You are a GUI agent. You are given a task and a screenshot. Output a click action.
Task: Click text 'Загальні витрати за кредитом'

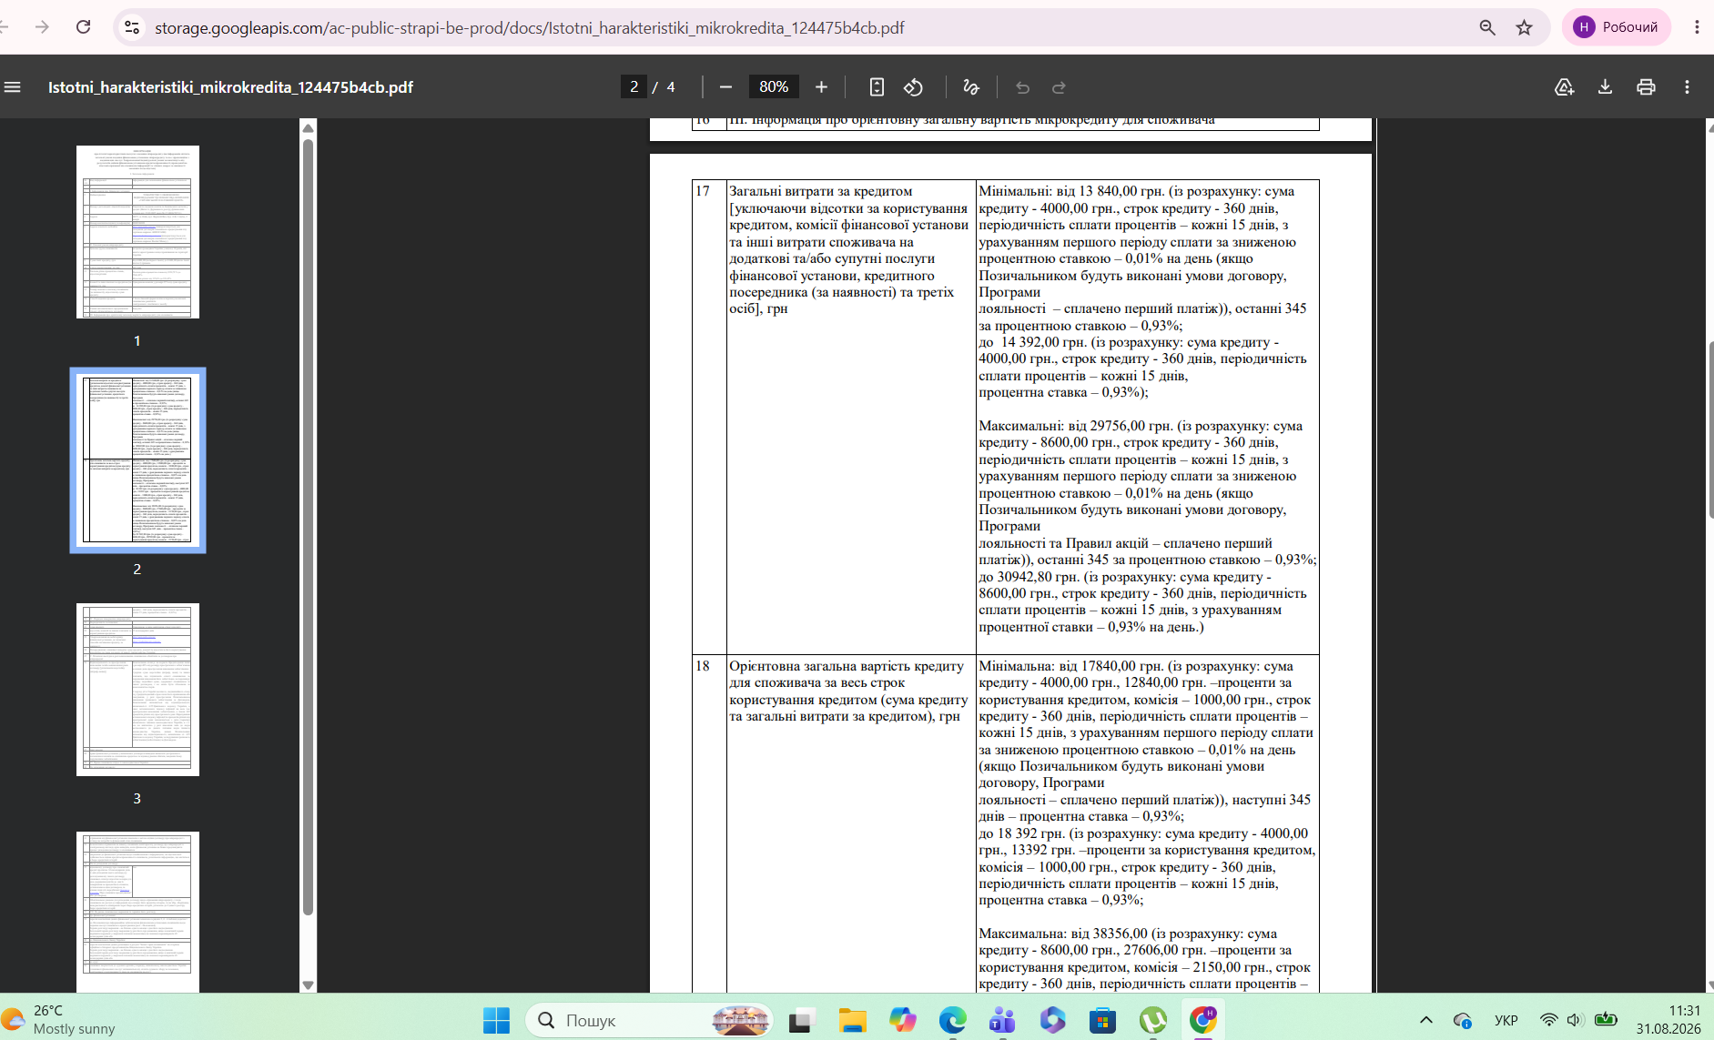[820, 191]
